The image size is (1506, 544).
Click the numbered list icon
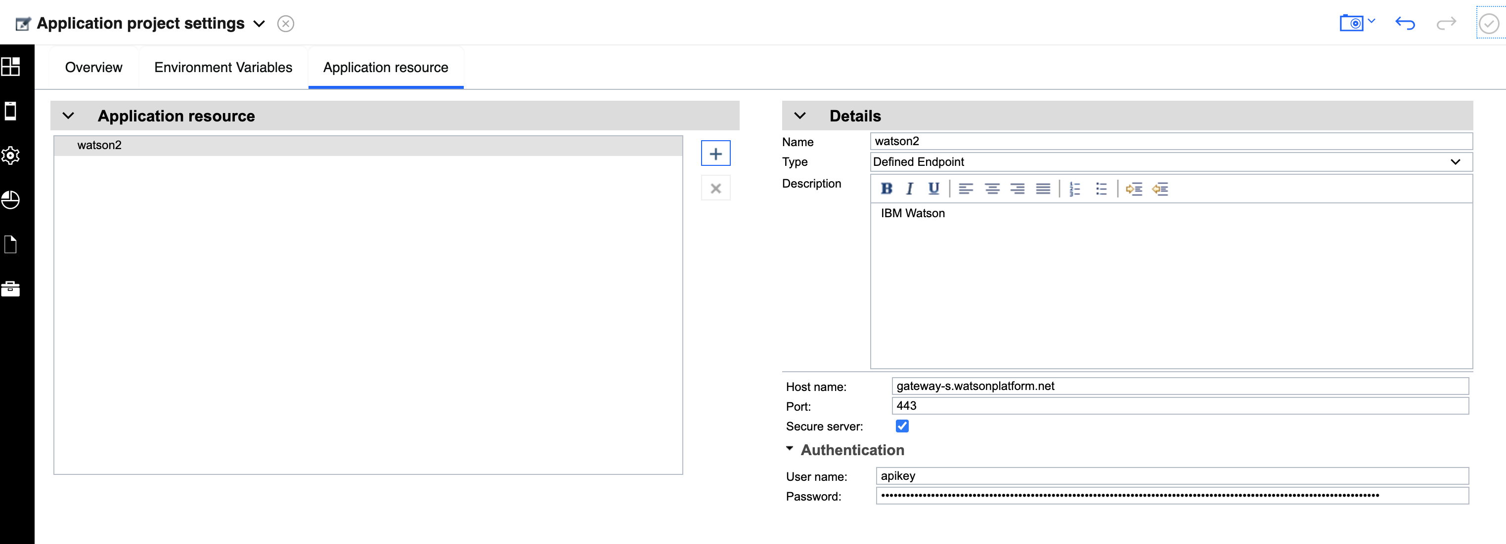tap(1074, 189)
